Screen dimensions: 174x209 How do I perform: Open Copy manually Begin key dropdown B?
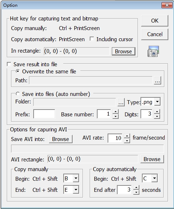tap(76, 178)
